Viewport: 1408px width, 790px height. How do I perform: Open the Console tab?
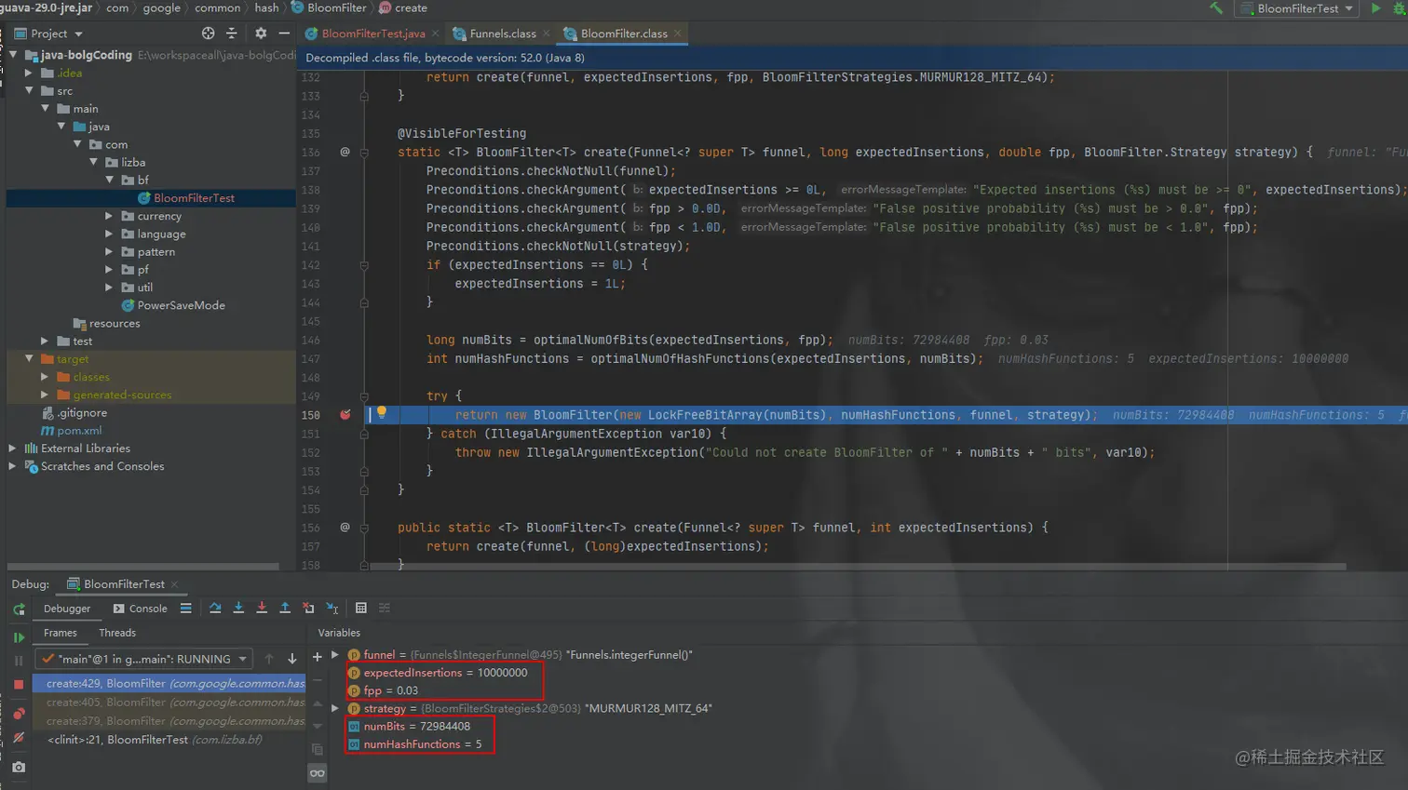point(140,609)
